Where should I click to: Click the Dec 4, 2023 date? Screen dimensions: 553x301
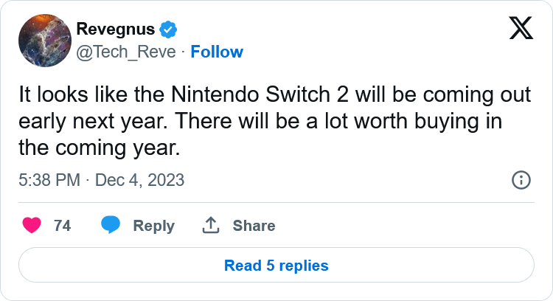coord(139,180)
